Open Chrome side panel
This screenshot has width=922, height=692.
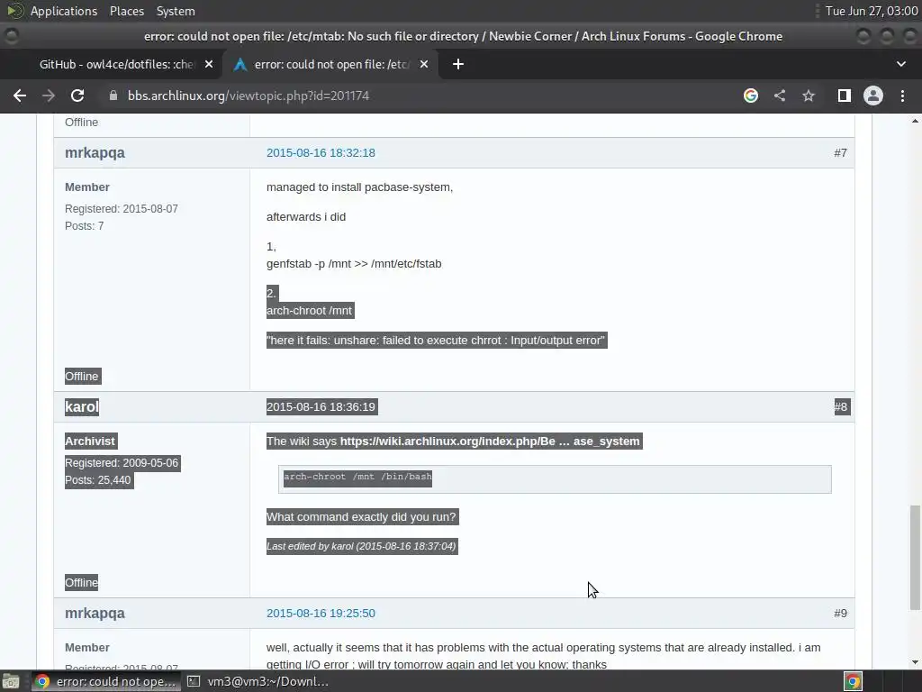tap(845, 96)
